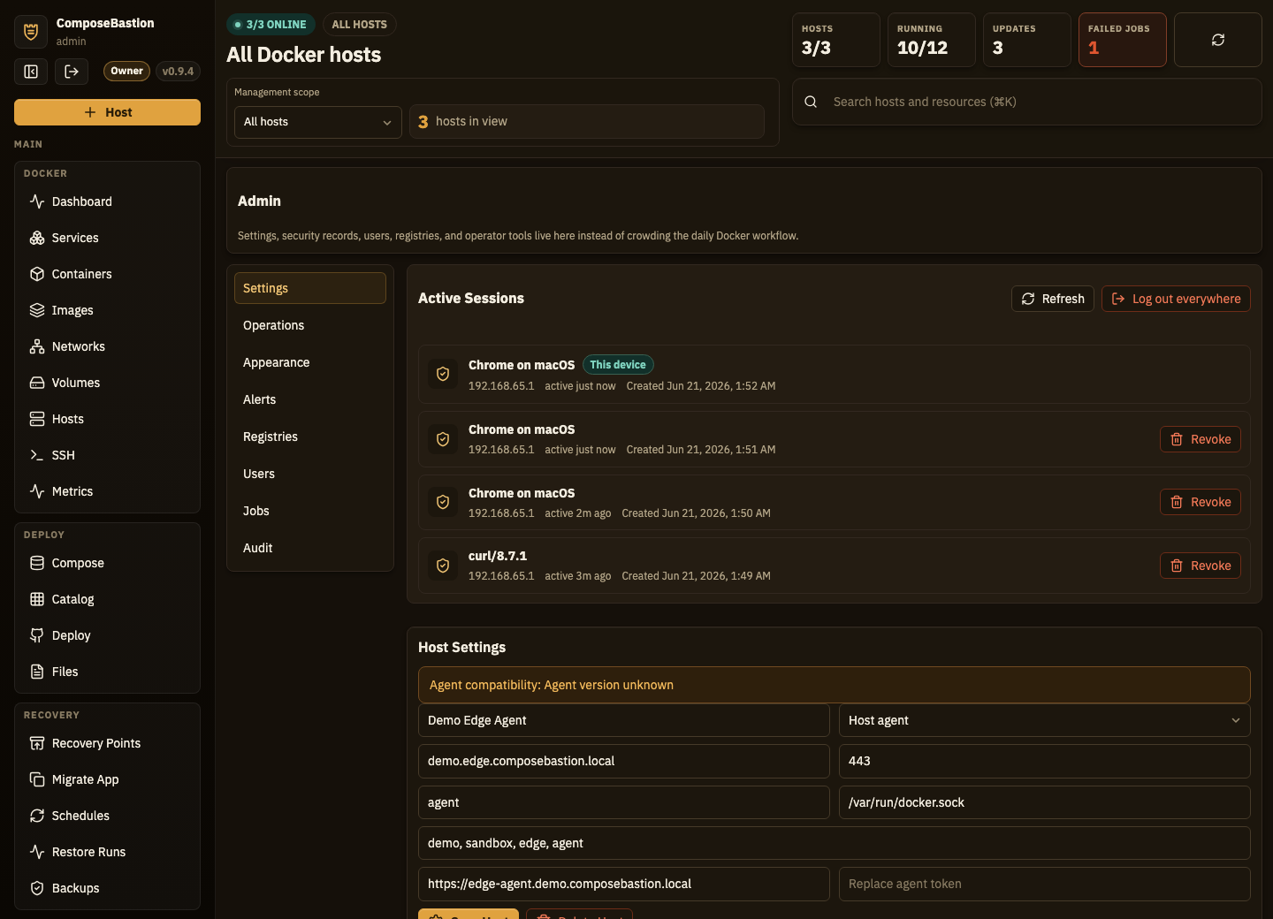Click the search magnifier icon
The width and height of the screenshot is (1273, 919).
click(811, 102)
